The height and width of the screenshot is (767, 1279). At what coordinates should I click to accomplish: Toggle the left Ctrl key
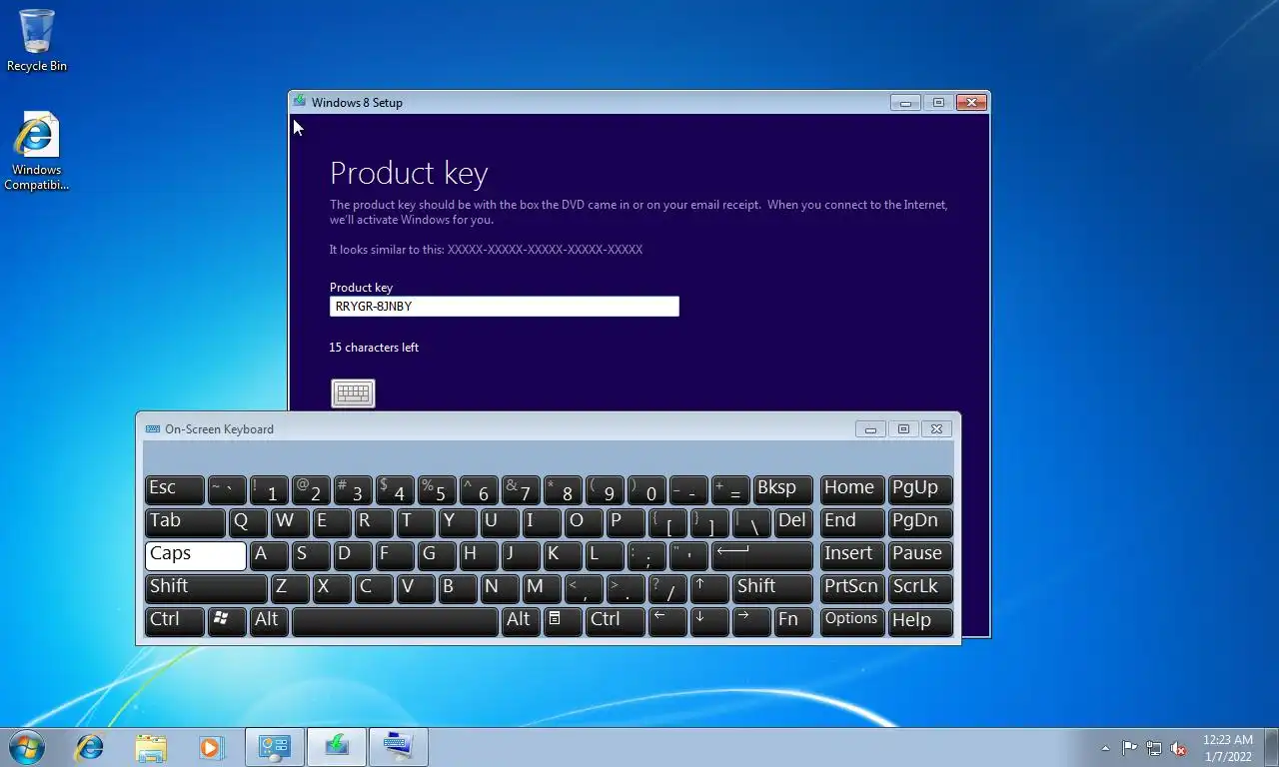[x=174, y=621]
